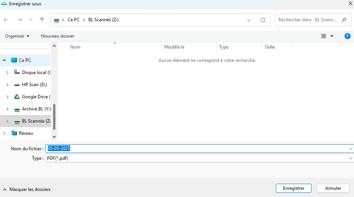Expand the Disque local tree node
Viewport: 354px width, 197px height.
[7, 72]
